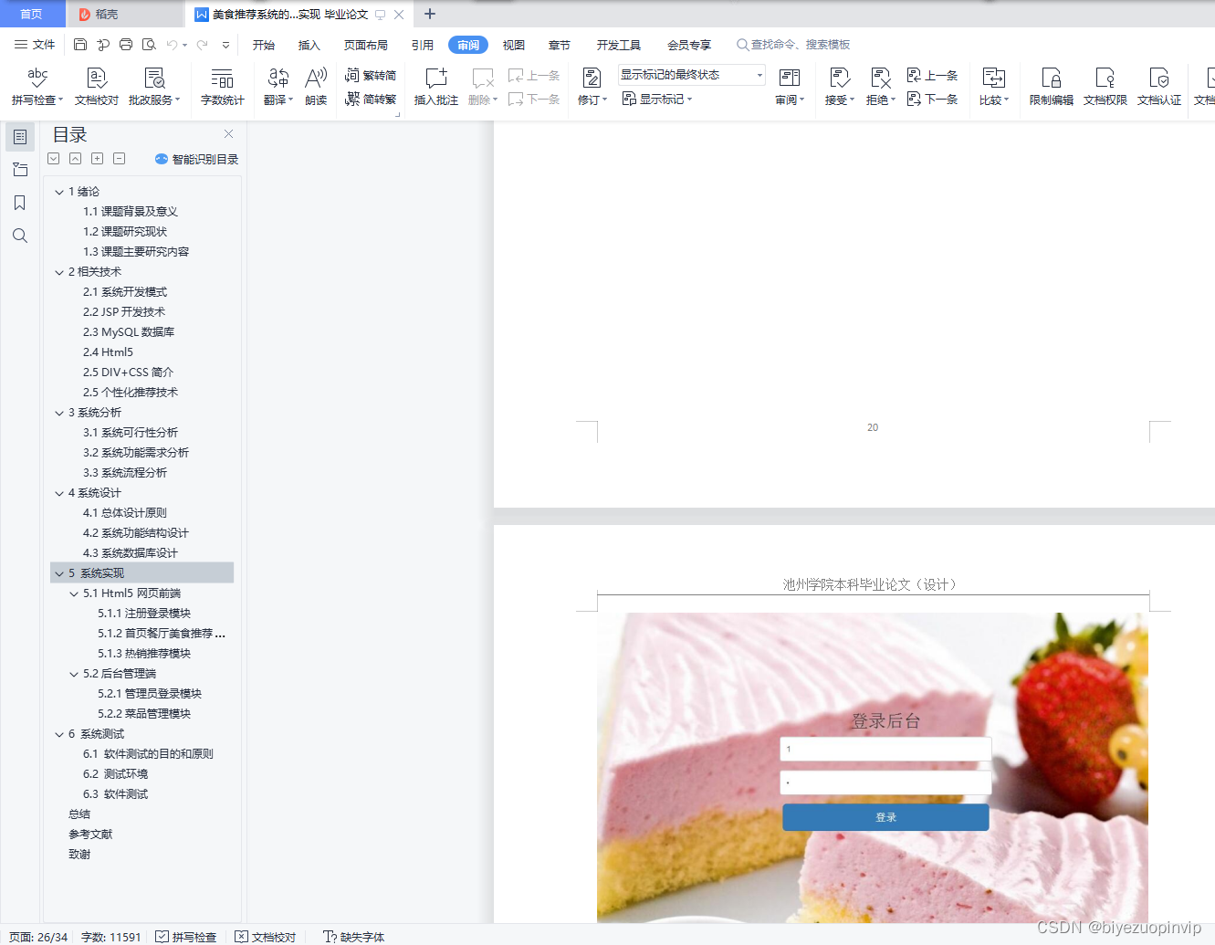Click the print preview icon
The image size is (1215, 945).
pyautogui.click(x=149, y=44)
